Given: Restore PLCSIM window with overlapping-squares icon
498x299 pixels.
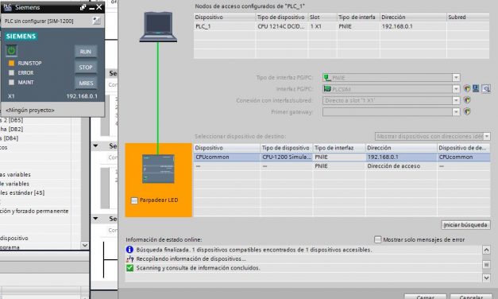Looking at the screenshot, I should click(x=83, y=7).
